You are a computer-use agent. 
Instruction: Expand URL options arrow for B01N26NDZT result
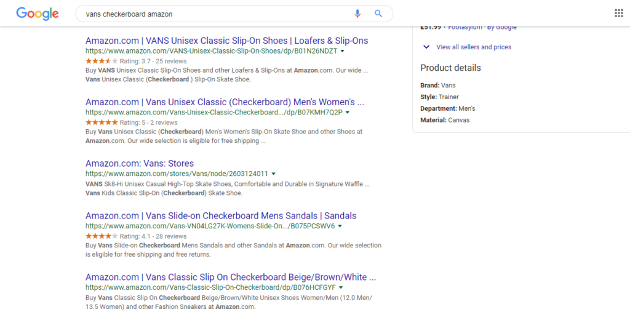coord(342,51)
